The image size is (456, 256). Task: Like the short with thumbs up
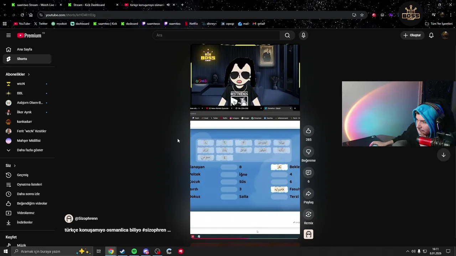(x=309, y=131)
